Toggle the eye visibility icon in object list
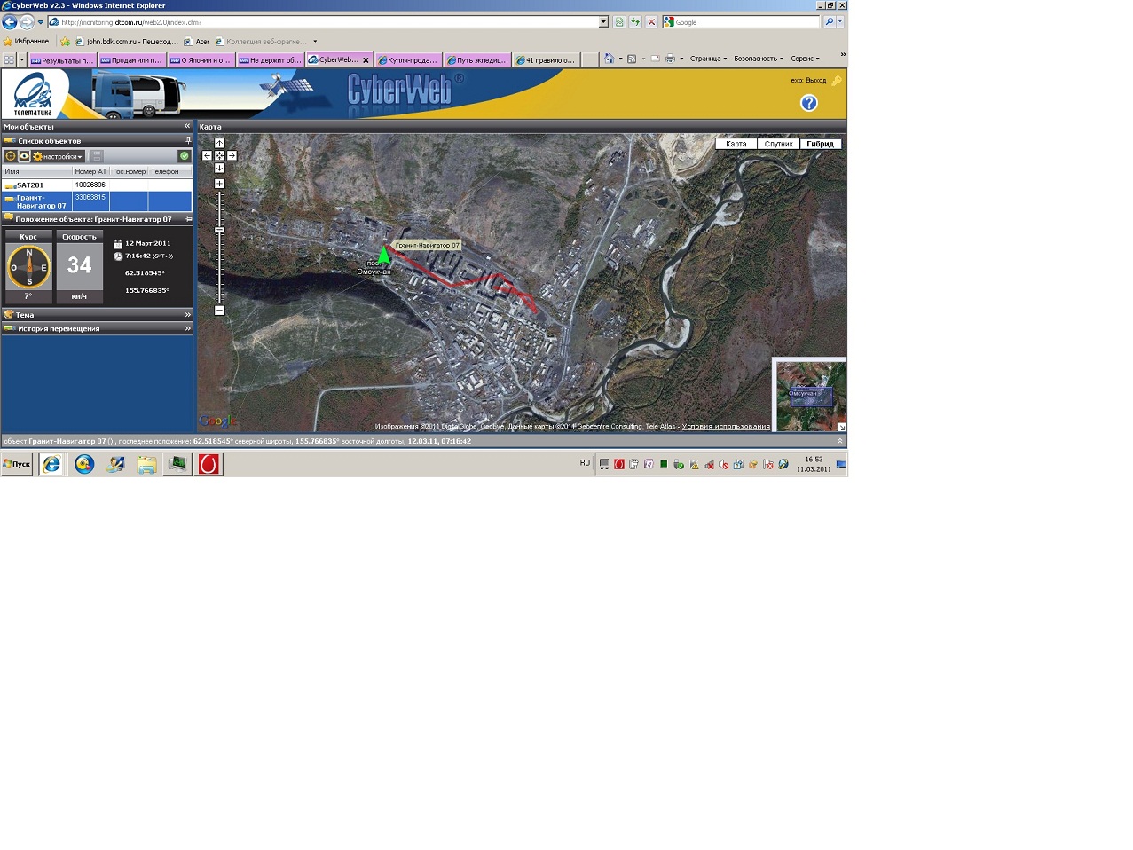The height and width of the screenshot is (850, 1133). [24, 156]
